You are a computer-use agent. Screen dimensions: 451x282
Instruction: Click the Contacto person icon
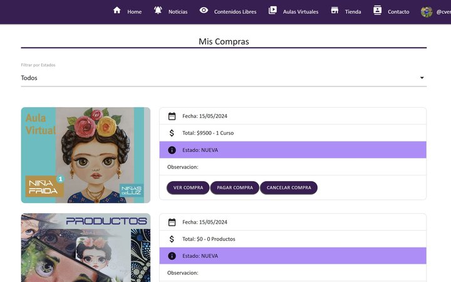[x=377, y=11]
